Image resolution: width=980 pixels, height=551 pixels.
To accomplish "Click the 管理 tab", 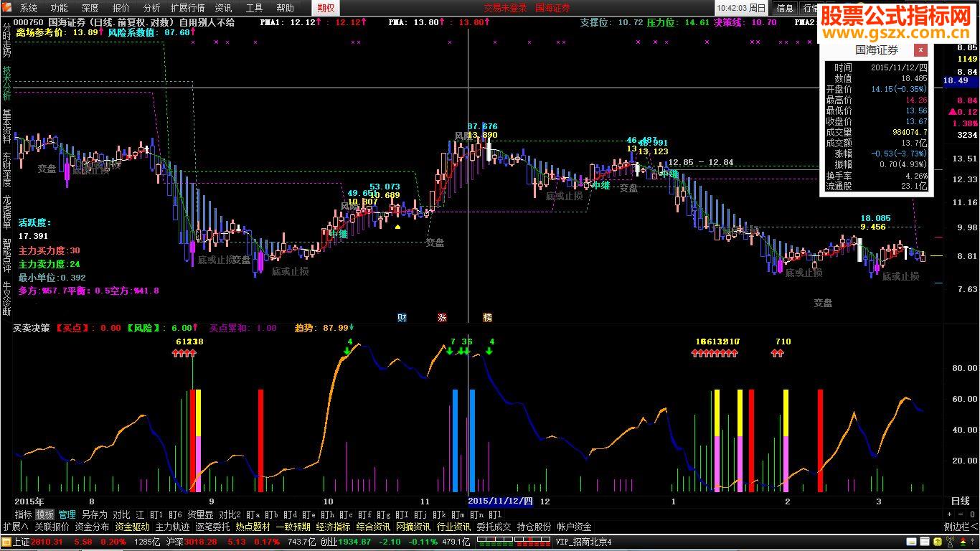I will (x=67, y=514).
